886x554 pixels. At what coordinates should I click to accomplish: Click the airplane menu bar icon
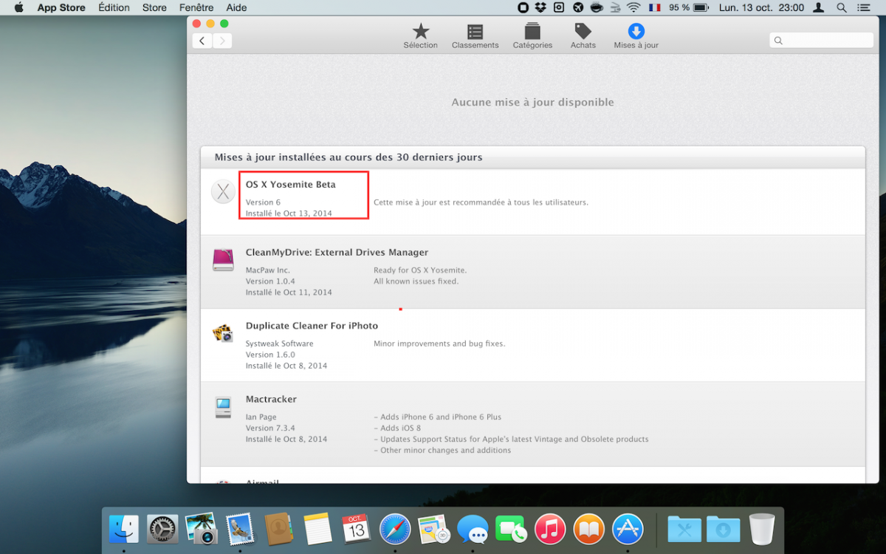pyautogui.click(x=578, y=7)
